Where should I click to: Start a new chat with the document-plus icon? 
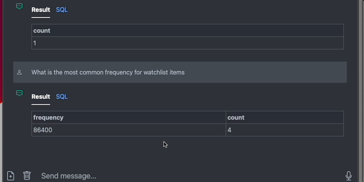(x=11, y=176)
